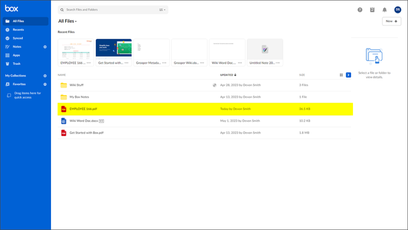Open more options for Grooper Metadata thumbnail
408x230 pixels.
[164, 63]
